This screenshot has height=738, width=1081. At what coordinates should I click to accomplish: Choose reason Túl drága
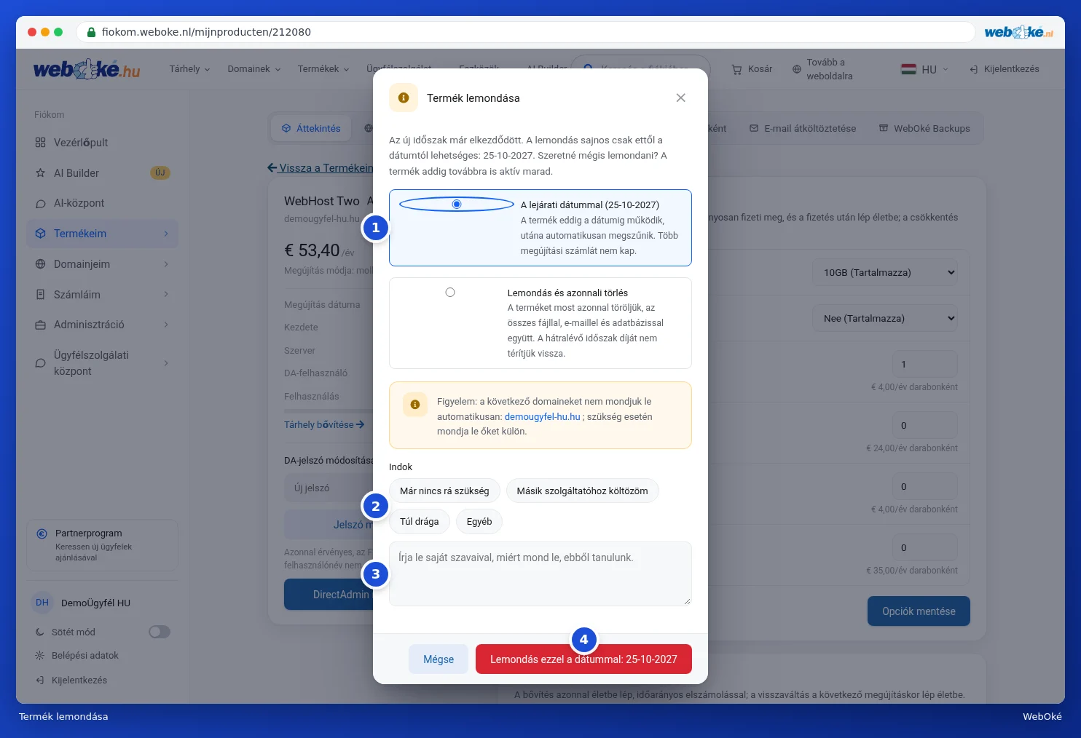[419, 522]
